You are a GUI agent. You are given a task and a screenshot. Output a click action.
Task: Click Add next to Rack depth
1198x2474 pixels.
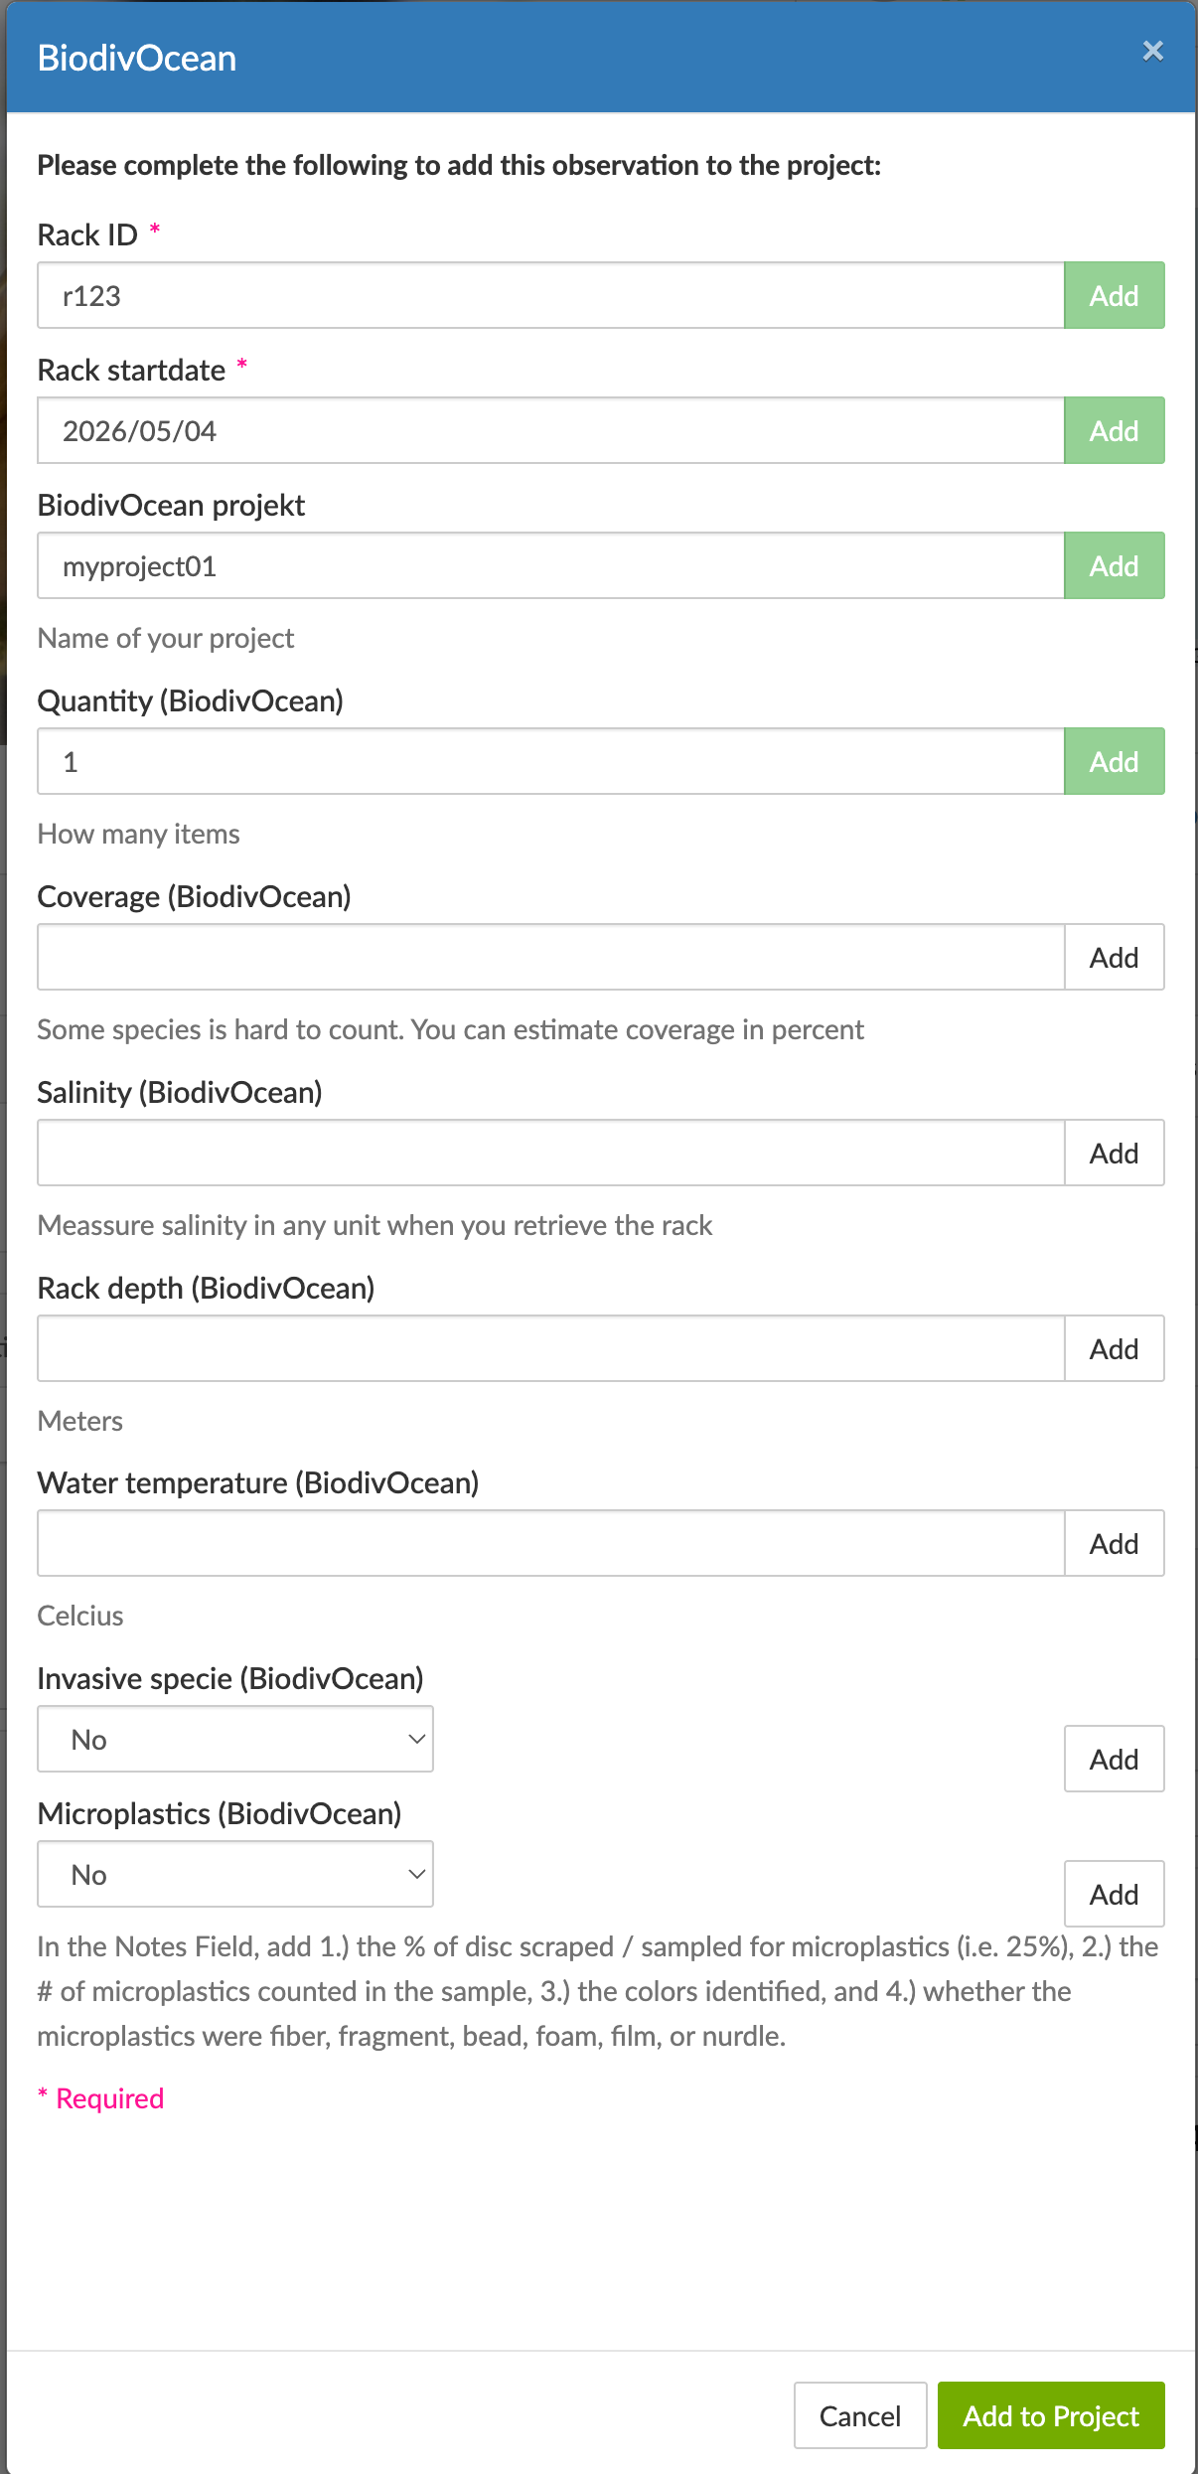pos(1115,1348)
